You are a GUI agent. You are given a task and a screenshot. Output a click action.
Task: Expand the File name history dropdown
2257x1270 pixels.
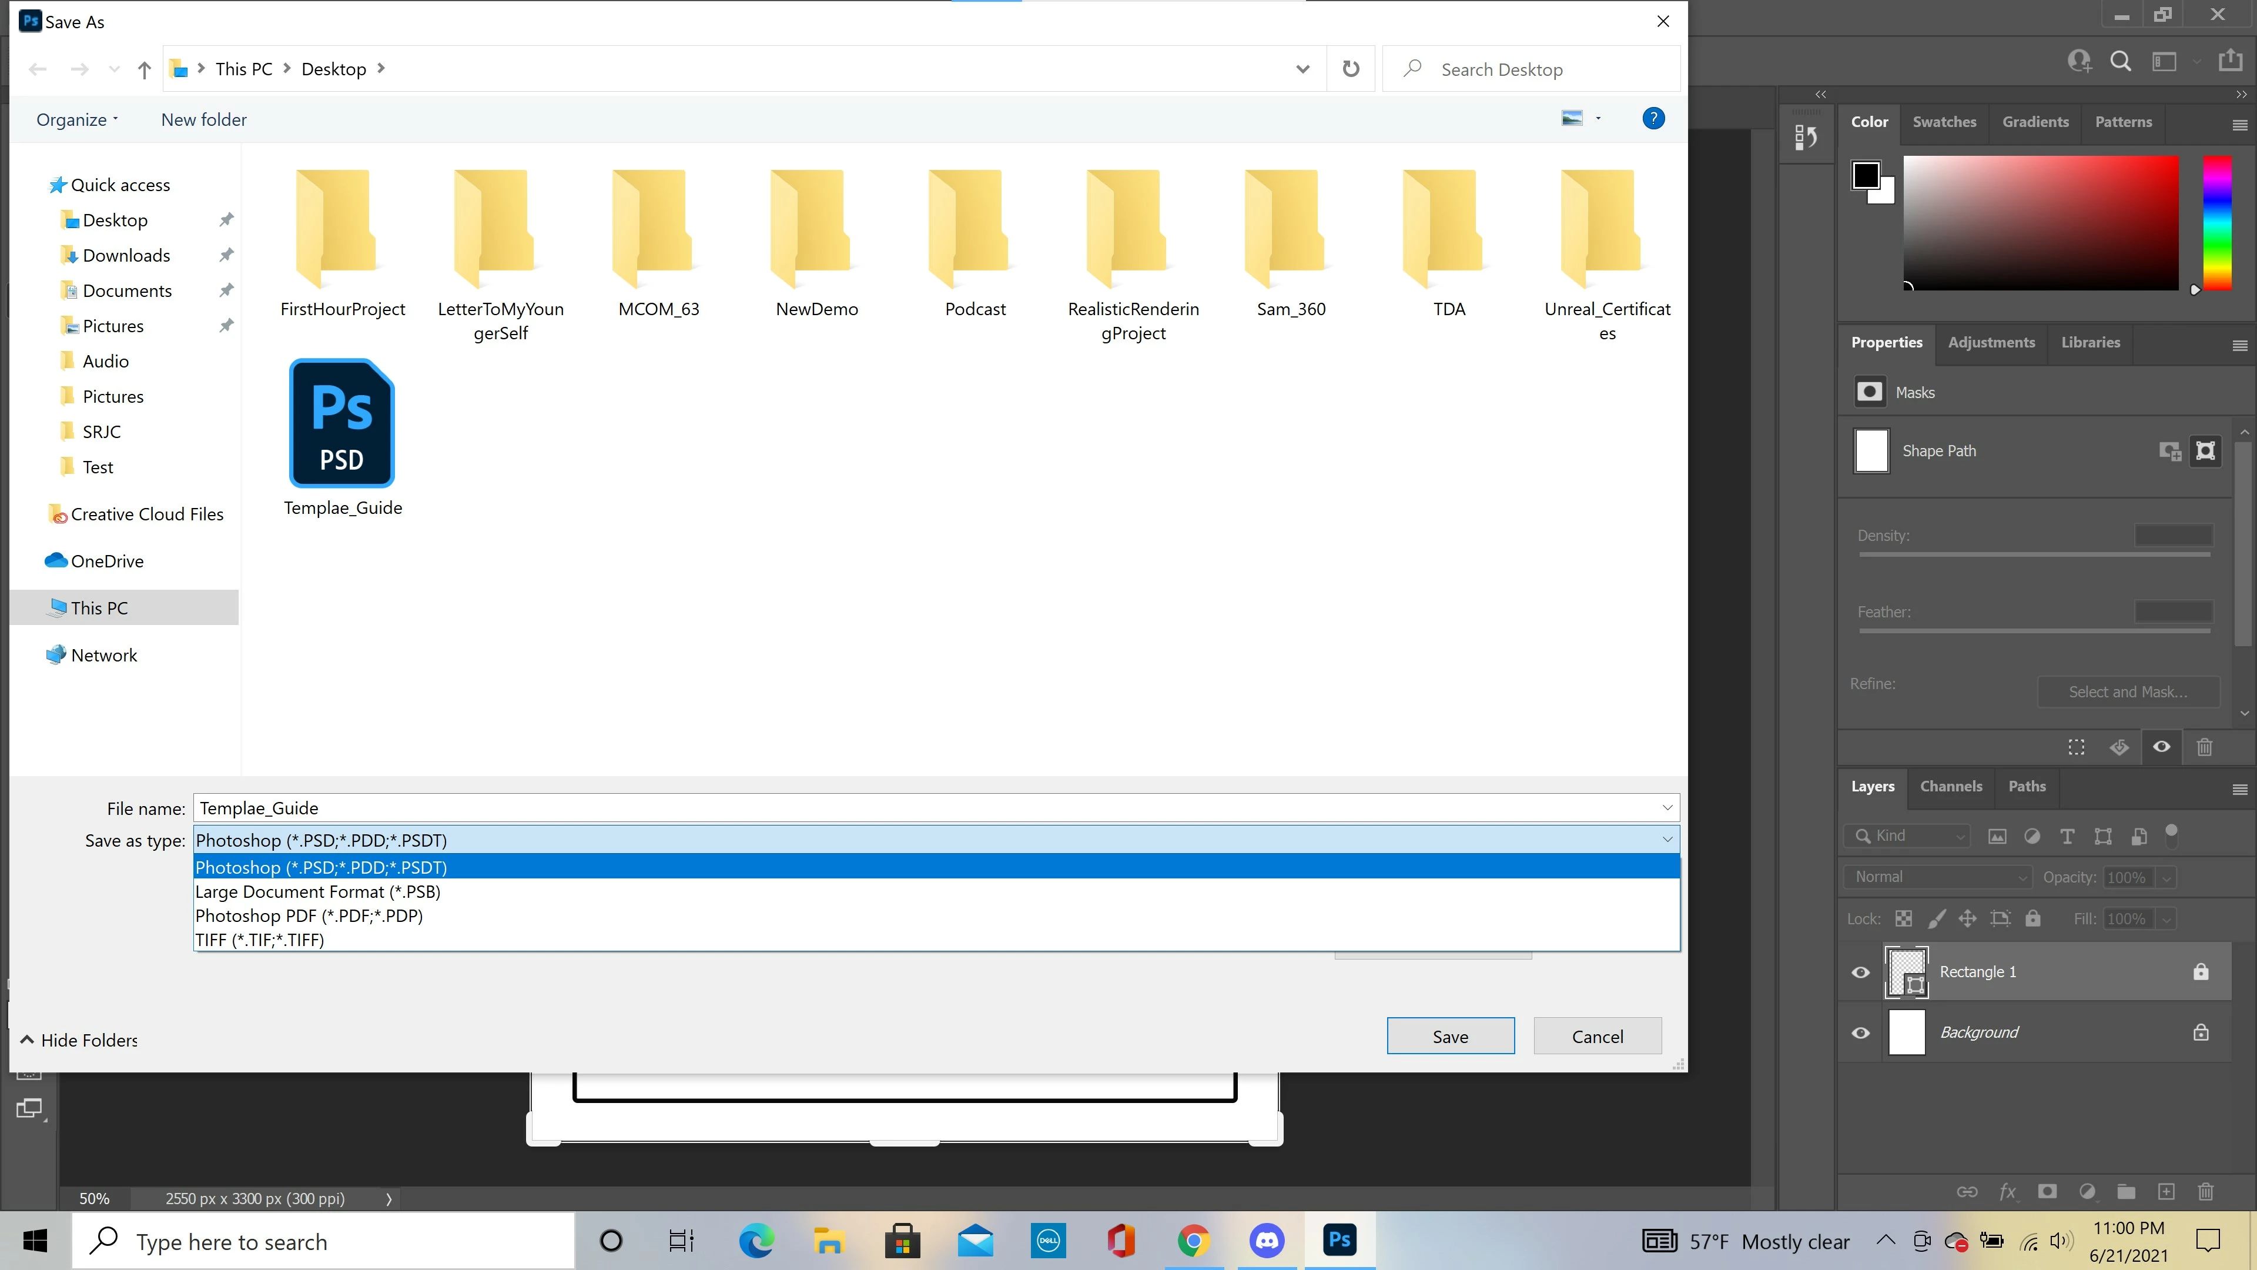tap(1666, 807)
